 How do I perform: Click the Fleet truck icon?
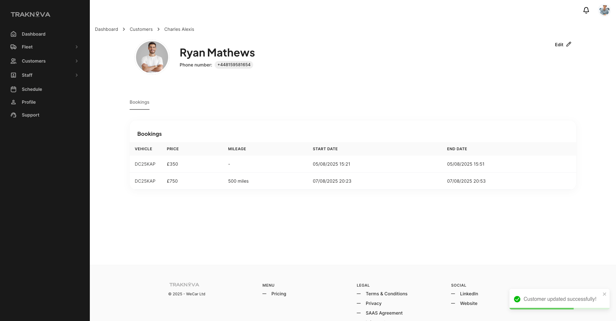click(x=13, y=47)
